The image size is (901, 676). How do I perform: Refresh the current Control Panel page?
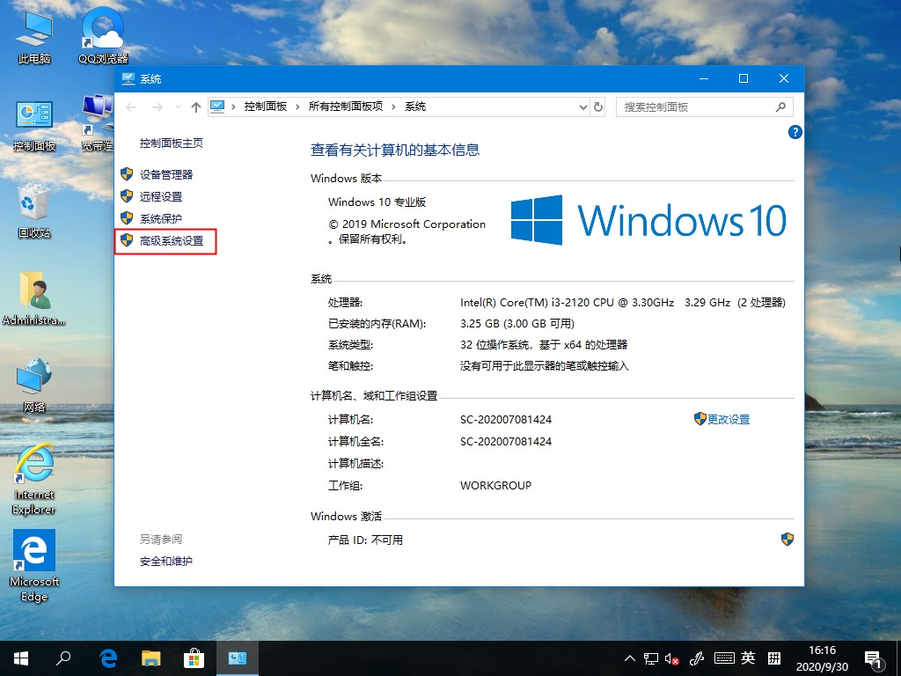coord(598,107)
